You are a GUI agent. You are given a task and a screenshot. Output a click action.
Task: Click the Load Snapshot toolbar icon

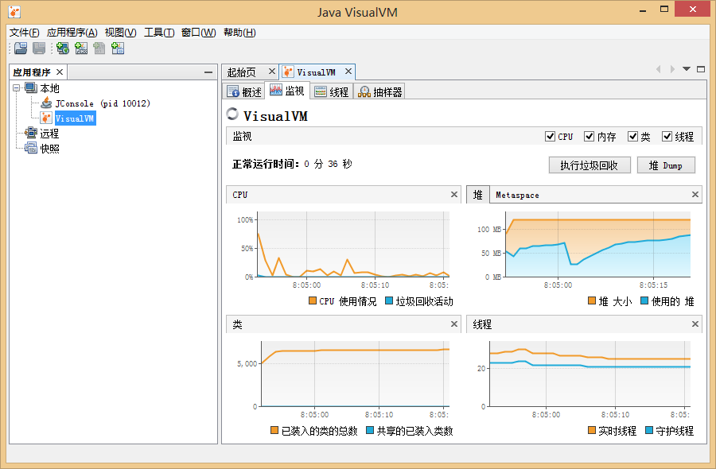click(x=21, y=48)
